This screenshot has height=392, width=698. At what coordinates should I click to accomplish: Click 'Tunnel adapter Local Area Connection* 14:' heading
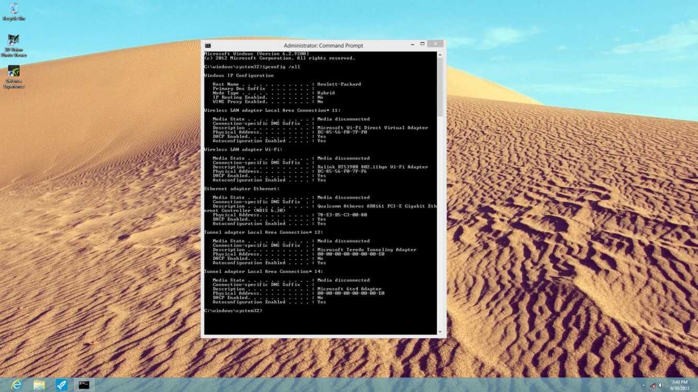tap(264, 271)
